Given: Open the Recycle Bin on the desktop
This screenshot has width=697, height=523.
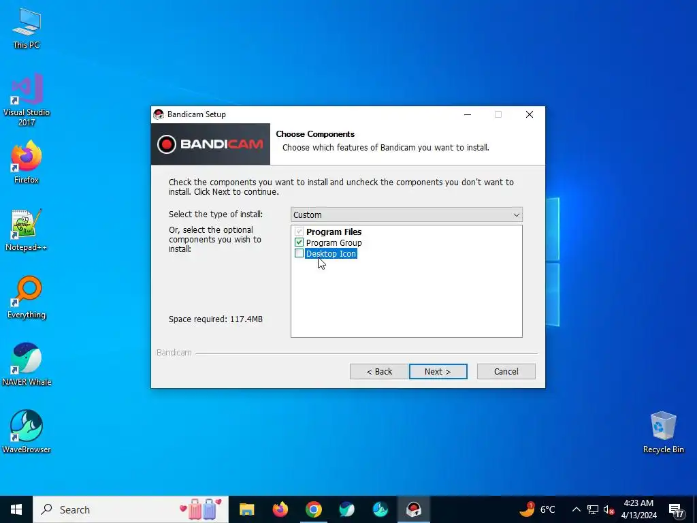Looking at the screenshot, I should (663, 432).
